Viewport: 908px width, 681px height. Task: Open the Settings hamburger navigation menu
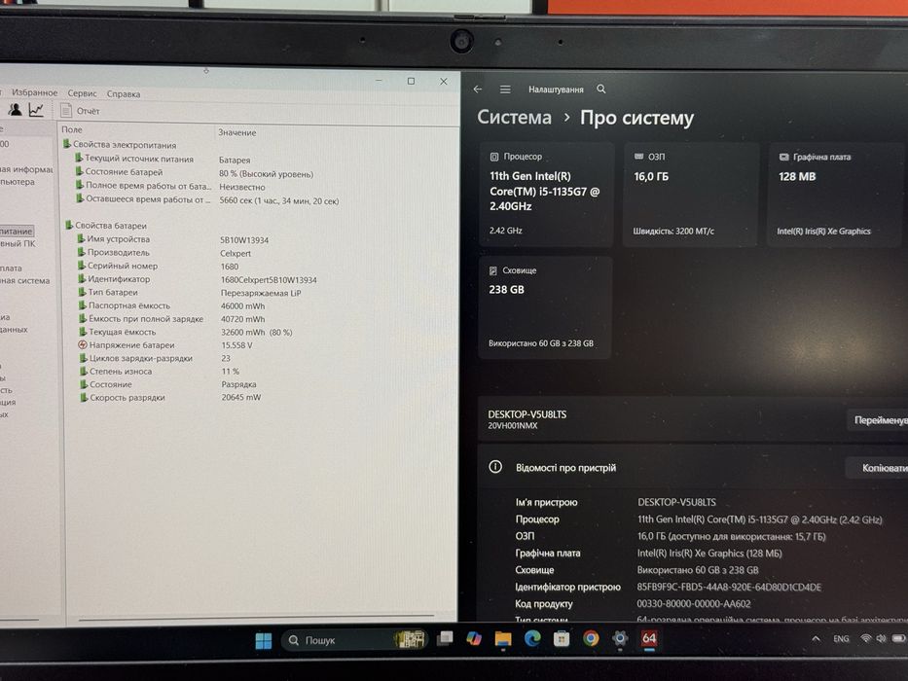pos(505,90)
